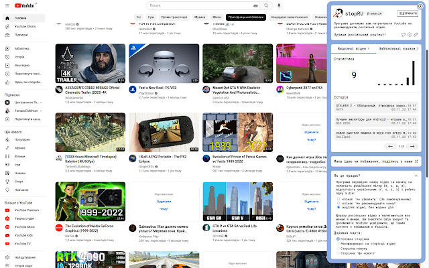Open Налаштування (Settings) in the sidebar

tap(23, 257)
